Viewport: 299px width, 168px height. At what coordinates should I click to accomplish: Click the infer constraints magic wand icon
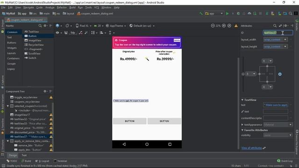coord(86,33)
